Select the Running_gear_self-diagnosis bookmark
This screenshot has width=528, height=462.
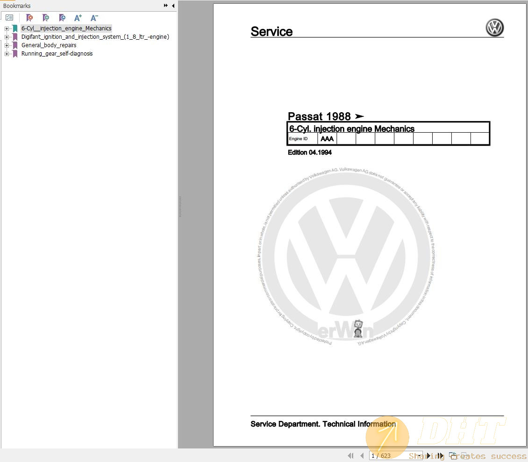tap(57, 54)
